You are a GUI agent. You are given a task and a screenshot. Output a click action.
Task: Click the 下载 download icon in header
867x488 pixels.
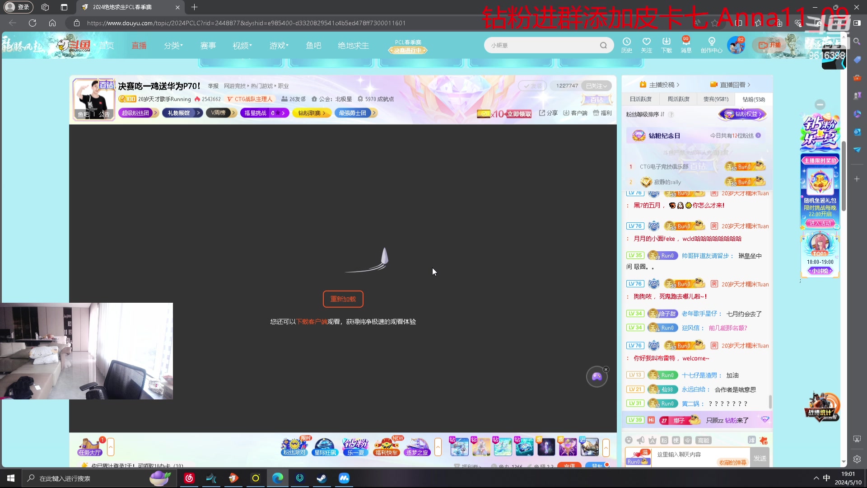667,42
